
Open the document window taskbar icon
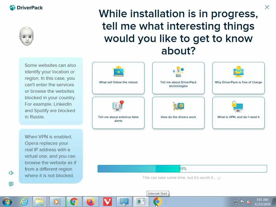coord(141,202)
